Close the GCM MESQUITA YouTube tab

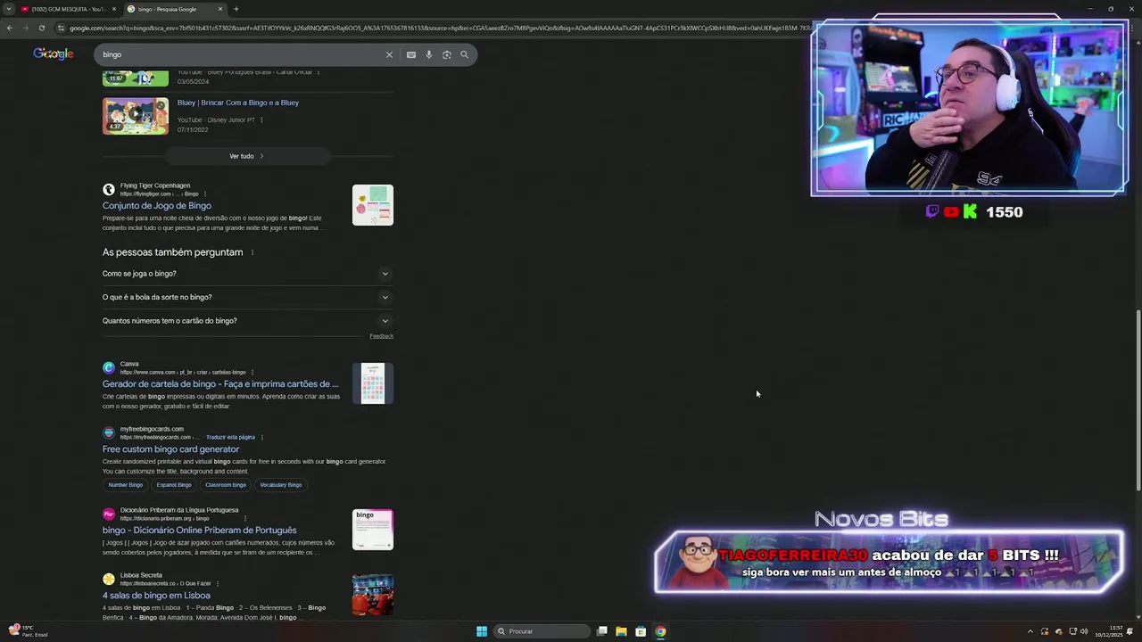113,9
